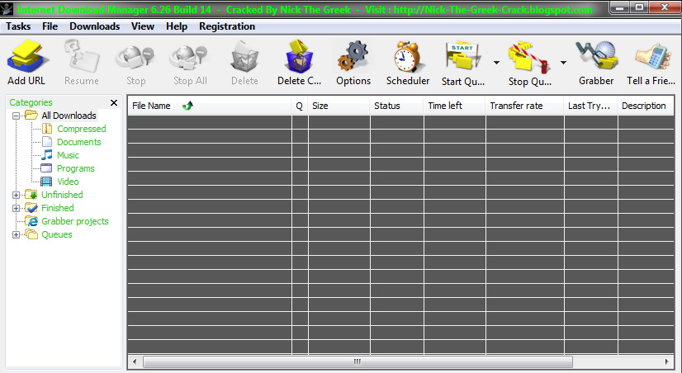Click the Stop toolbar icon

[x=135, y=58]
